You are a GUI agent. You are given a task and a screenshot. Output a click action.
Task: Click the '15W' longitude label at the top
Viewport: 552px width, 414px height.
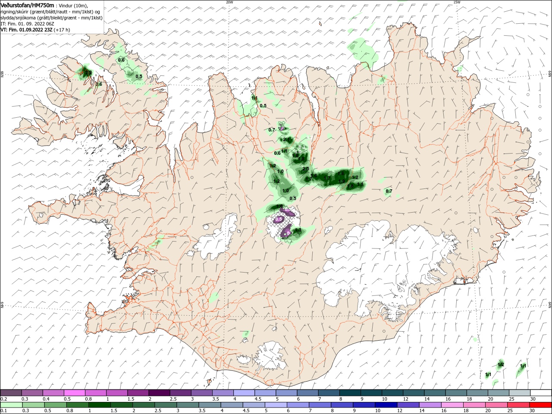(457, 2)
